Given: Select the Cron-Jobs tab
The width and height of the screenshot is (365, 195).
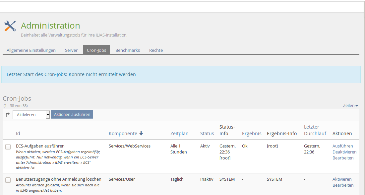Looking at the screenshot, I should tap(96, 50).
